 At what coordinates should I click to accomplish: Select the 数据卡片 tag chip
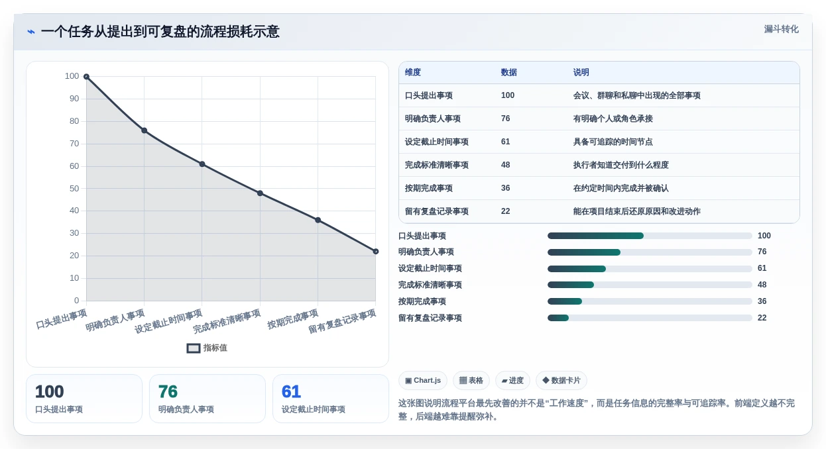pos(561,381)
